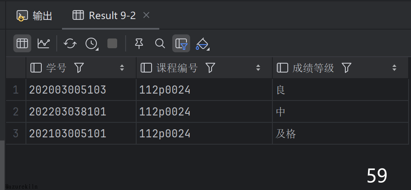Open the cell coloring options dropdown
The image size is (411, 190).
[202, 44]
